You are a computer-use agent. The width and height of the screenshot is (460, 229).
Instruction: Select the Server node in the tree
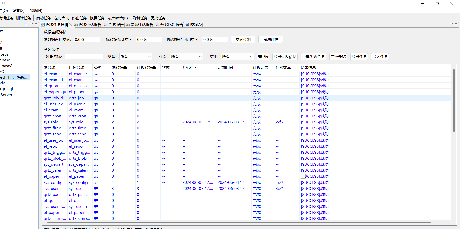click(6, 95)
